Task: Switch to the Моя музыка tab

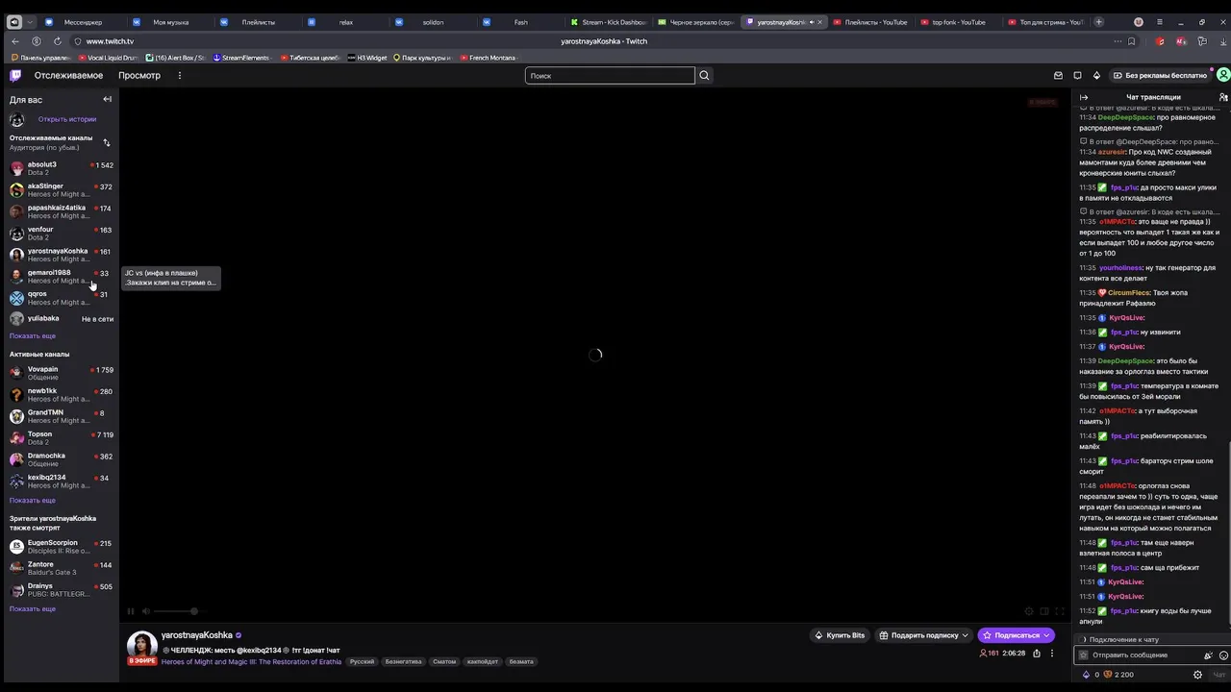Action: pos(170,21)
